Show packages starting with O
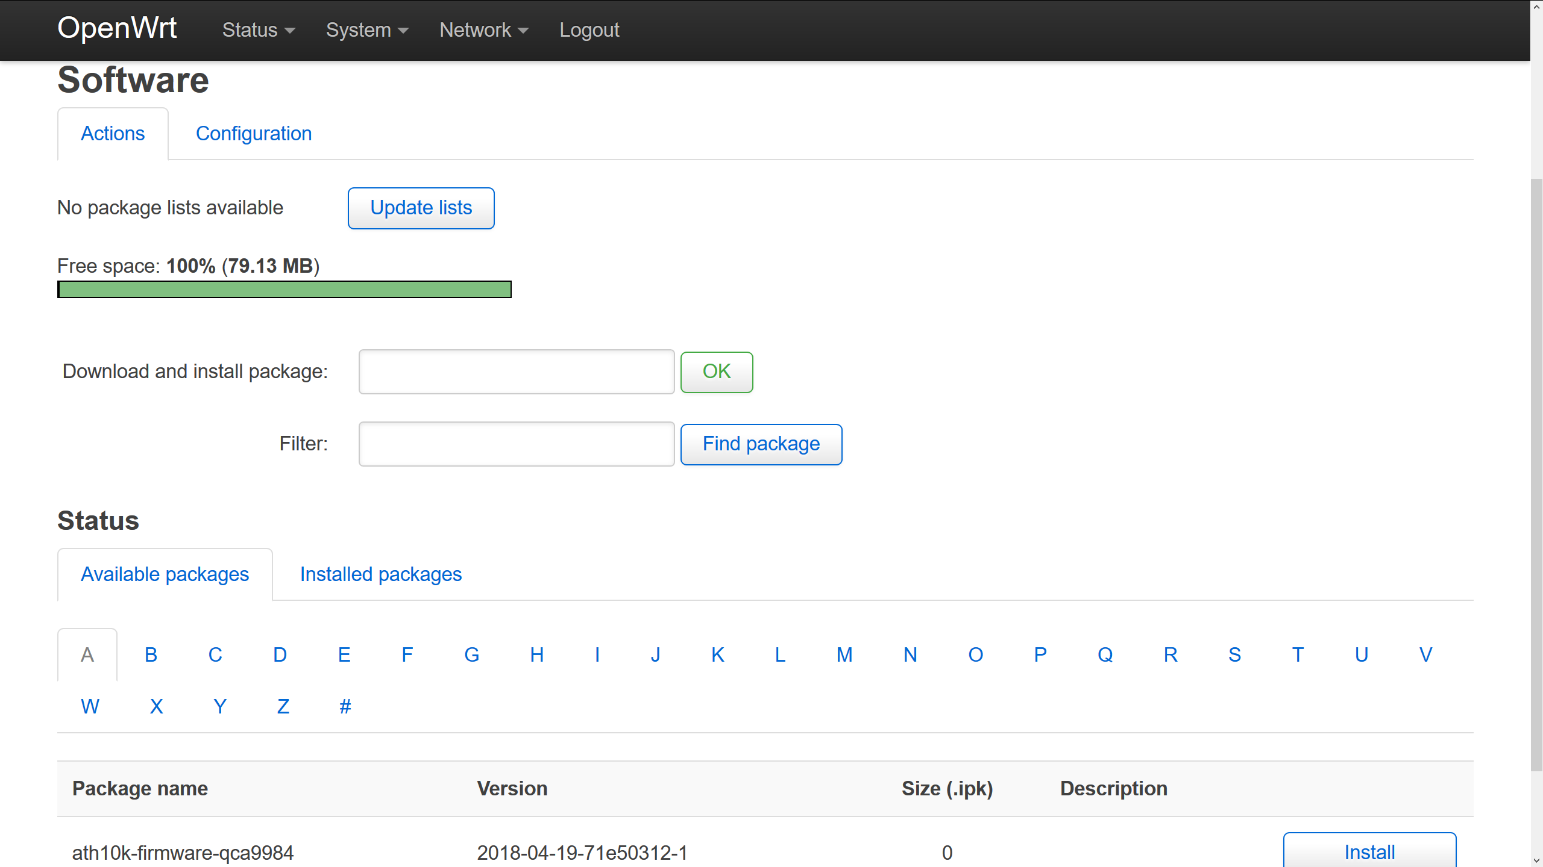Image resolution: width=1543 pixels, height=867 pixels. 976,655
